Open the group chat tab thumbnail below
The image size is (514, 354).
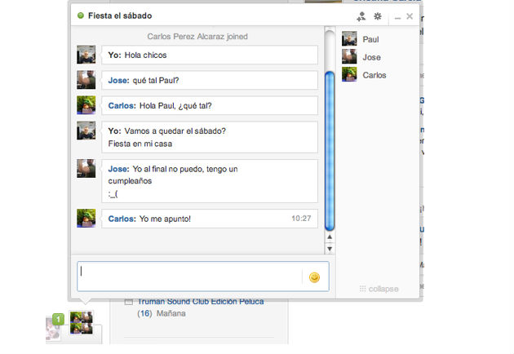82,322
